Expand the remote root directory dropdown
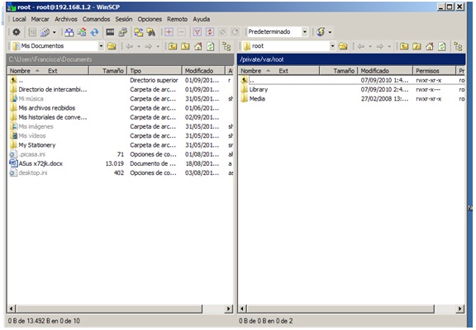This screenshot has height=330, width=476. click(x=333, y=46)
